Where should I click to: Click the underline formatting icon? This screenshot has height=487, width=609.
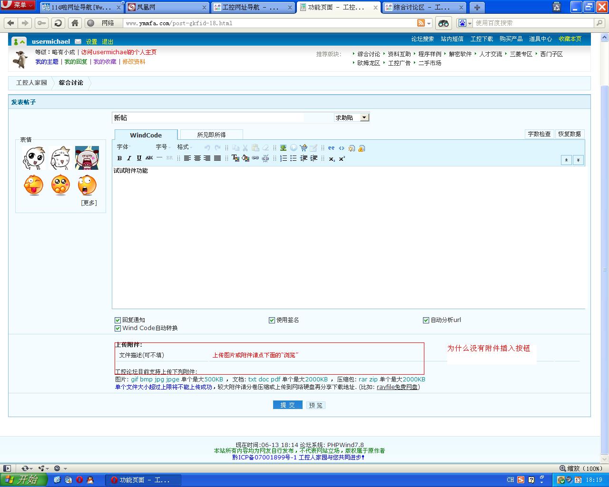point(139,158)
